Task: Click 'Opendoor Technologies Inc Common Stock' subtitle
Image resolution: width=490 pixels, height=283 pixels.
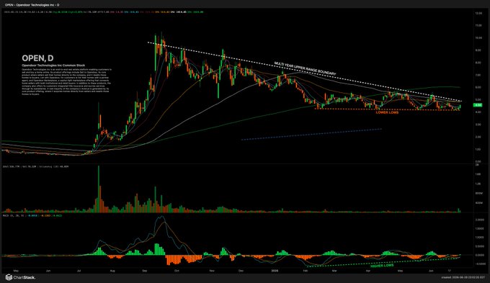Action: point(53,66)
